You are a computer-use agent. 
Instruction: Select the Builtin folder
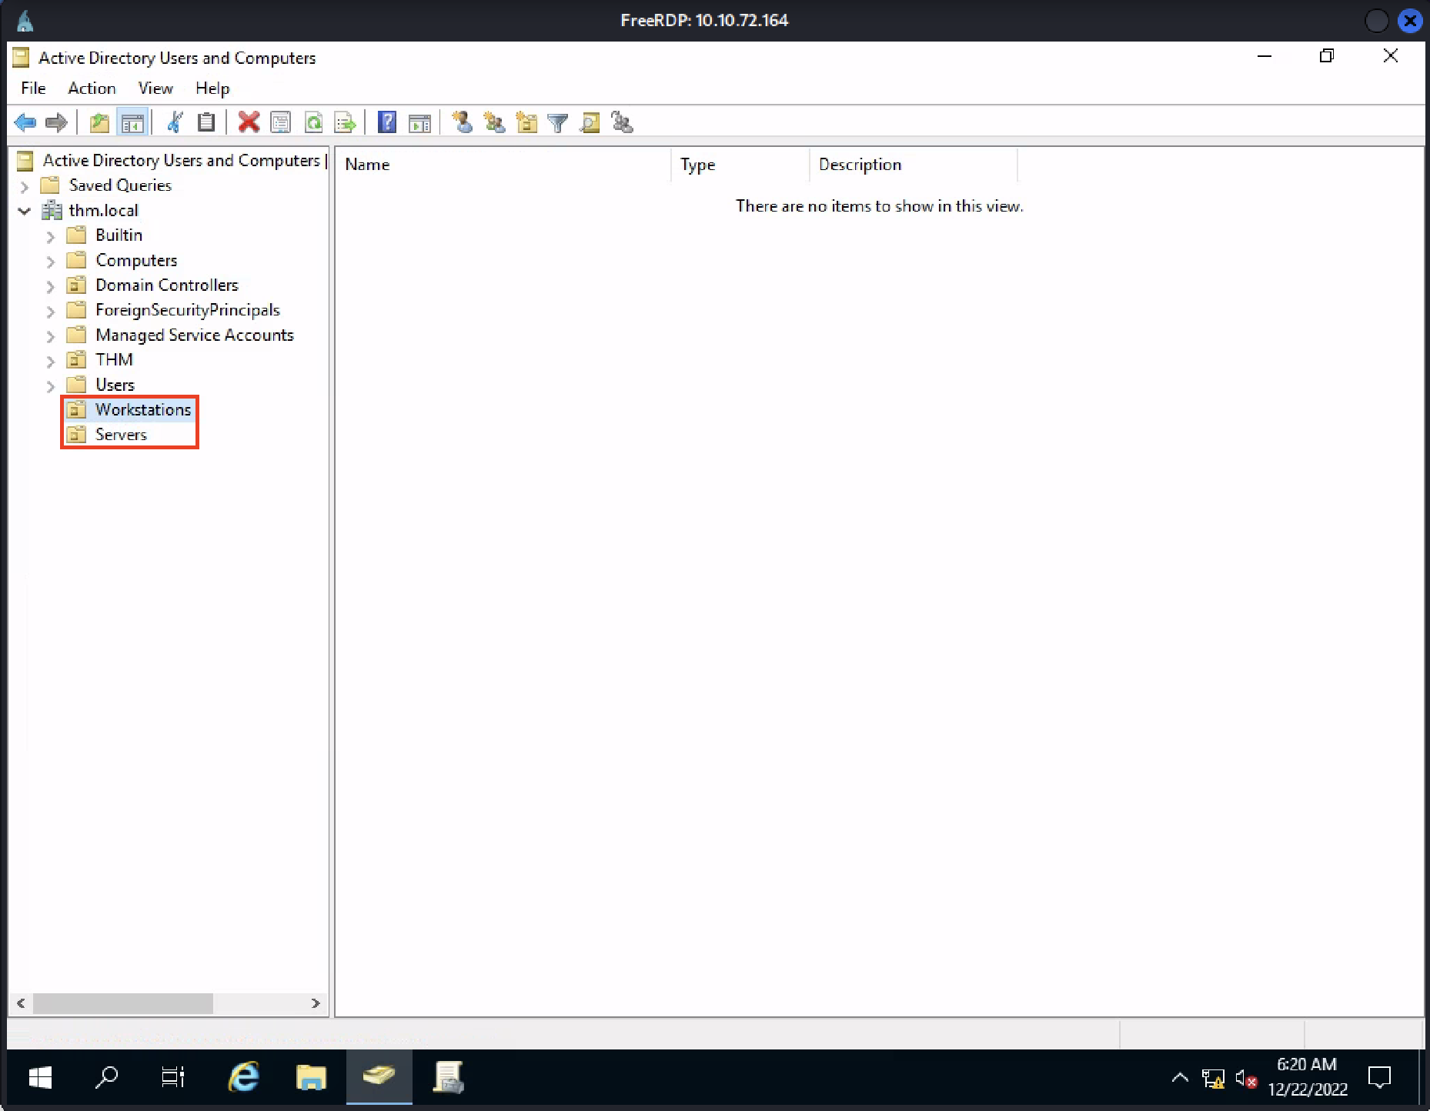coord(119,235)
